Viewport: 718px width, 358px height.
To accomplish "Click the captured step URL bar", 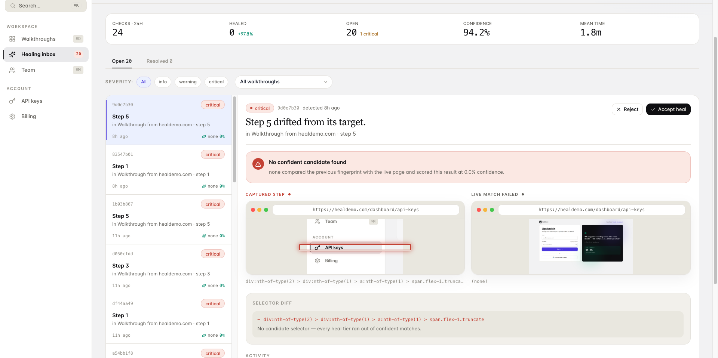I will pos(366,210).
